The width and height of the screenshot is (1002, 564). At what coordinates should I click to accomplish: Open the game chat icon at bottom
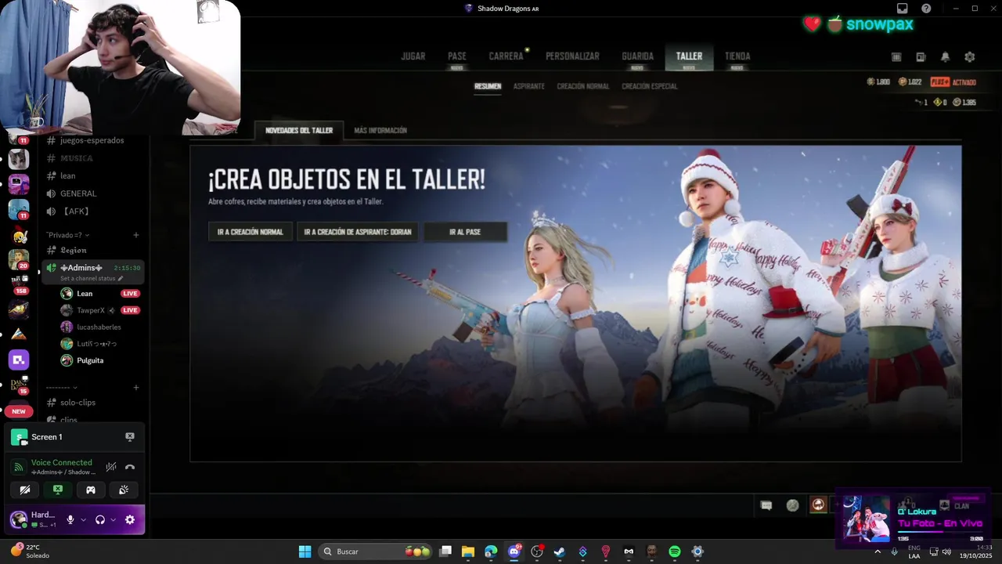(x=766, y=505)
